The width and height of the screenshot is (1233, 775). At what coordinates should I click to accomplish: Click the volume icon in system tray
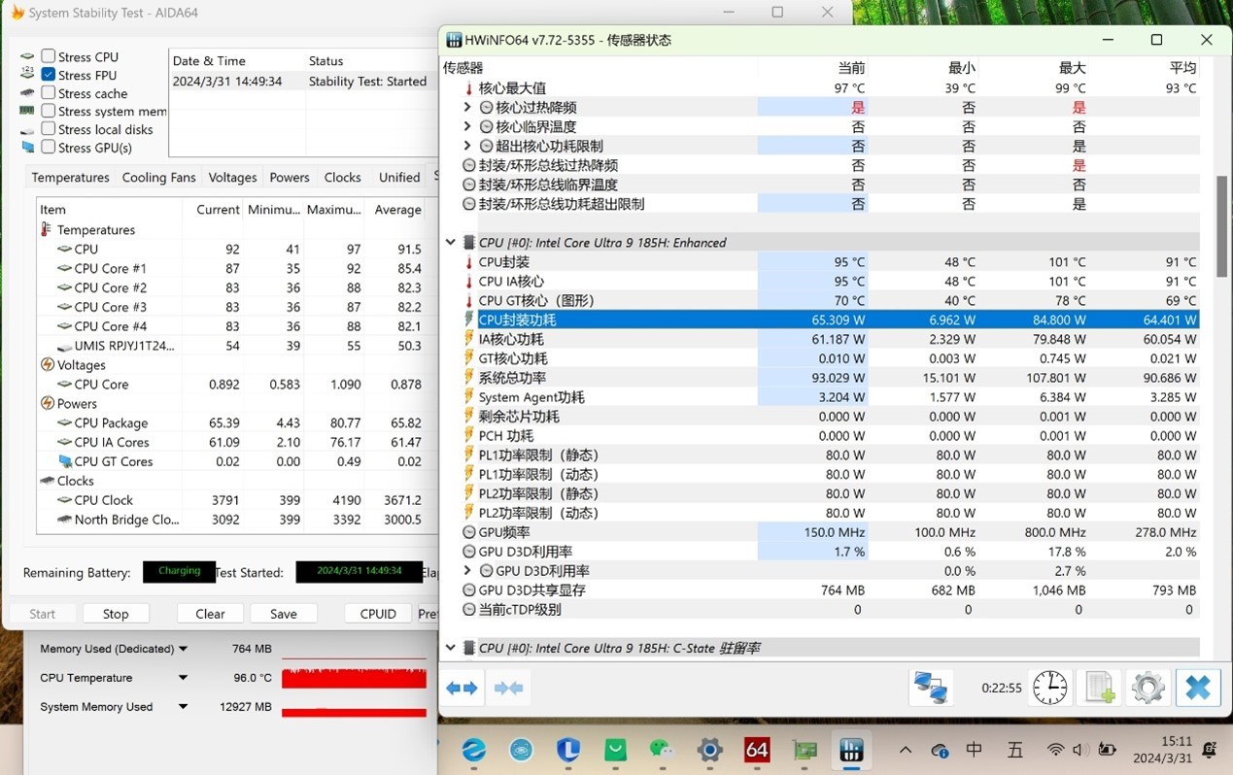click(1080, 750)
